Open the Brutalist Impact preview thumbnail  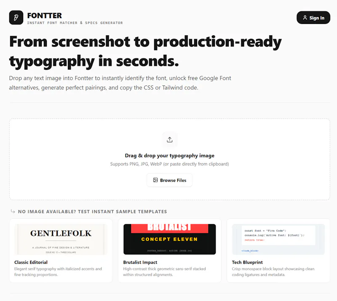tap(170, 239)
